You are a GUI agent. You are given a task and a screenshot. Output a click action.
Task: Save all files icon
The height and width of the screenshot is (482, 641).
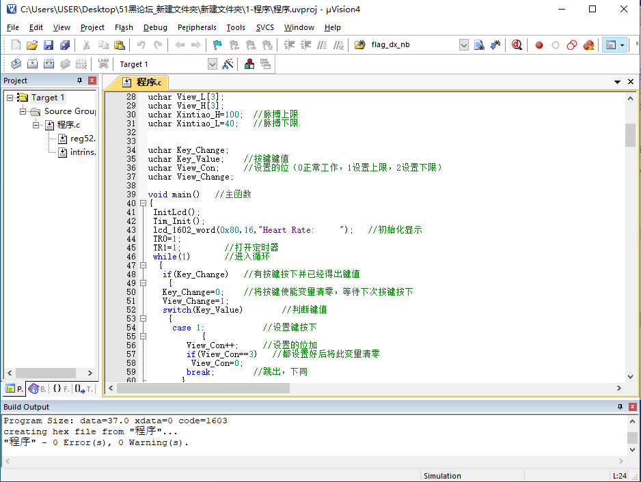click(65, 45)
